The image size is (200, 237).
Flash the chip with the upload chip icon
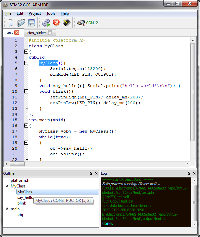(x=67, y=23)
